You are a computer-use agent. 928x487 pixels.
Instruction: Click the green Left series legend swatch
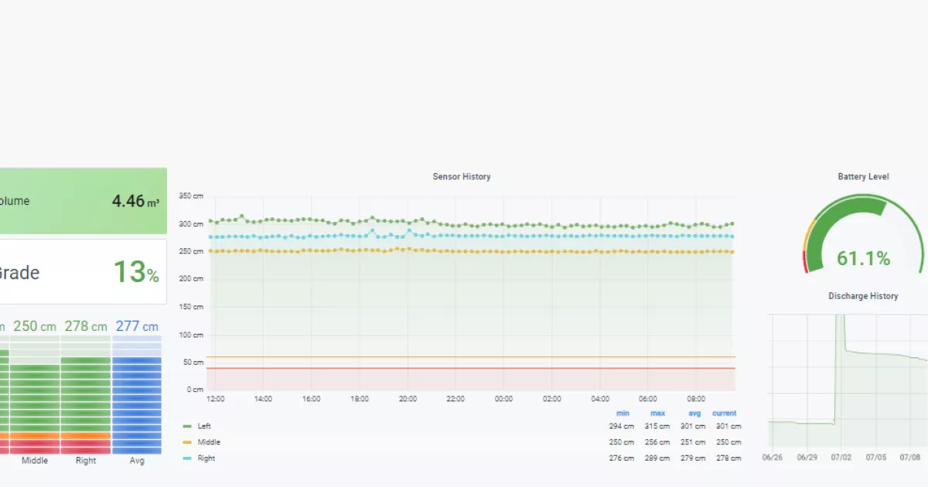tap(187, 426)
